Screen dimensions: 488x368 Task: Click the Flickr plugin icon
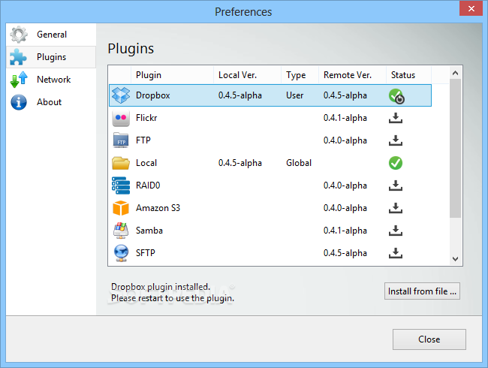[x=121, y=118]
